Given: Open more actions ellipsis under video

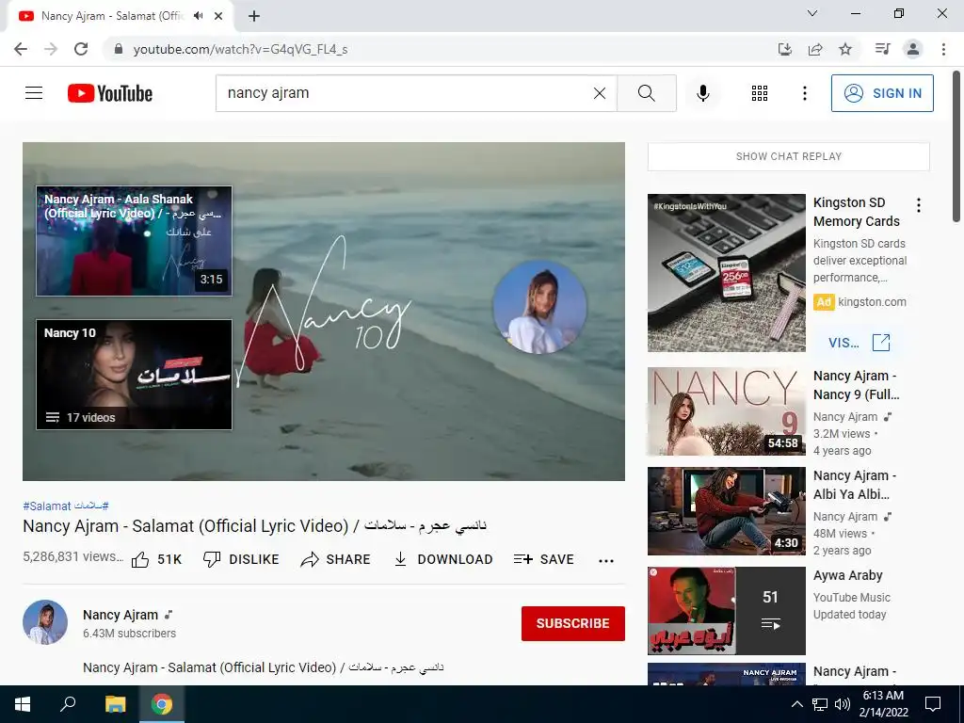Looking at the screenshot, I should [x=606, y=560].
